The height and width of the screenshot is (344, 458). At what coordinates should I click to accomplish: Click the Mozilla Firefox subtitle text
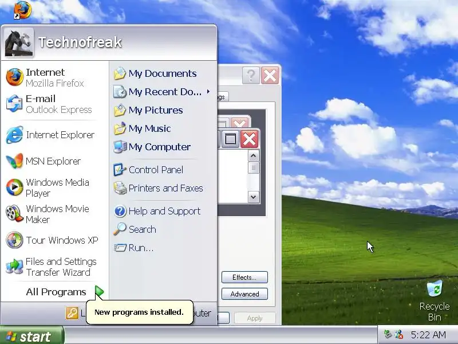coord(54,83)
